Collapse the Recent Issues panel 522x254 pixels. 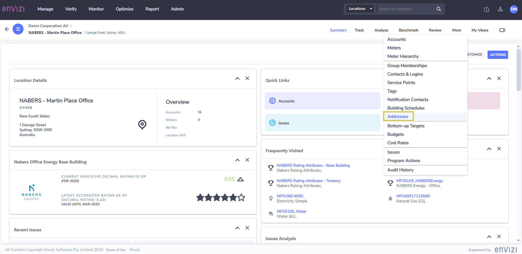click(237, 228)
